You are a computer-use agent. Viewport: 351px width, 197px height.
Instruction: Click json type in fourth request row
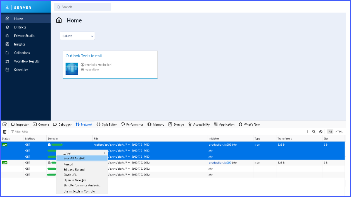[257, 163]
